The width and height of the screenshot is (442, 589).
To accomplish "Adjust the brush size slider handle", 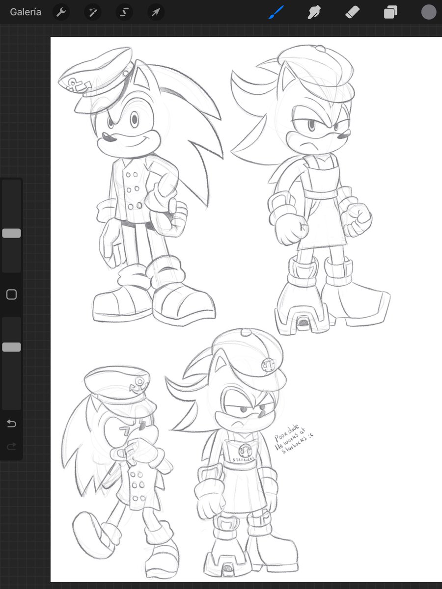I will coord(11,233).
